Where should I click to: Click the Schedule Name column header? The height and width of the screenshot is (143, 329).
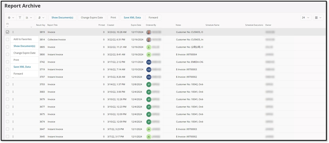212,25
